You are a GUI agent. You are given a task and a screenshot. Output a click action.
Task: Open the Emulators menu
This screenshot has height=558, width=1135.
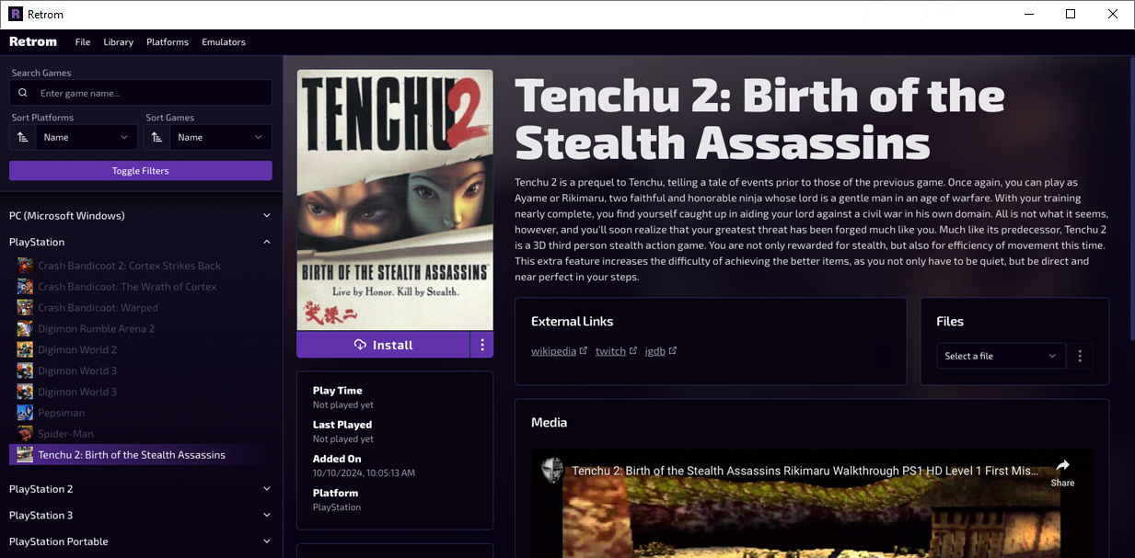(x=224, y=42)
